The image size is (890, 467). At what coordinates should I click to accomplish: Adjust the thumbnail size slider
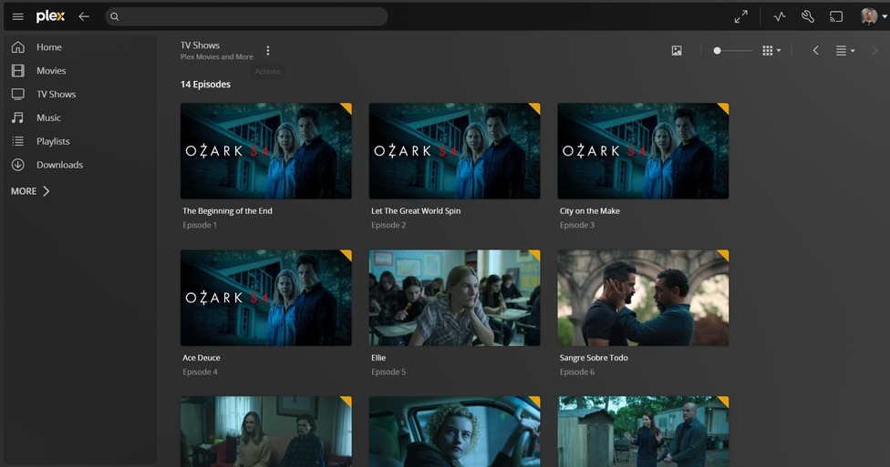point(733,50)
